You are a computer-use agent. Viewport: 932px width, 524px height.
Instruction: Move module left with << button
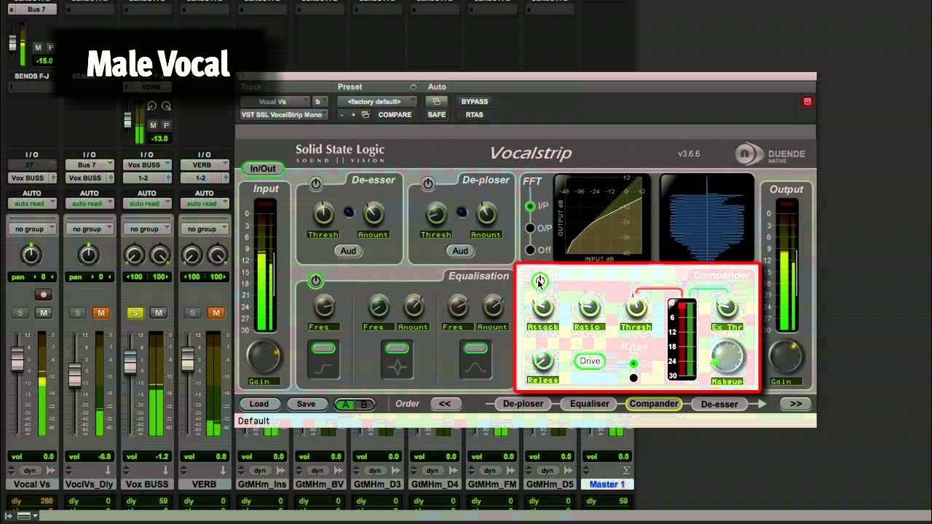click(445, 404)
